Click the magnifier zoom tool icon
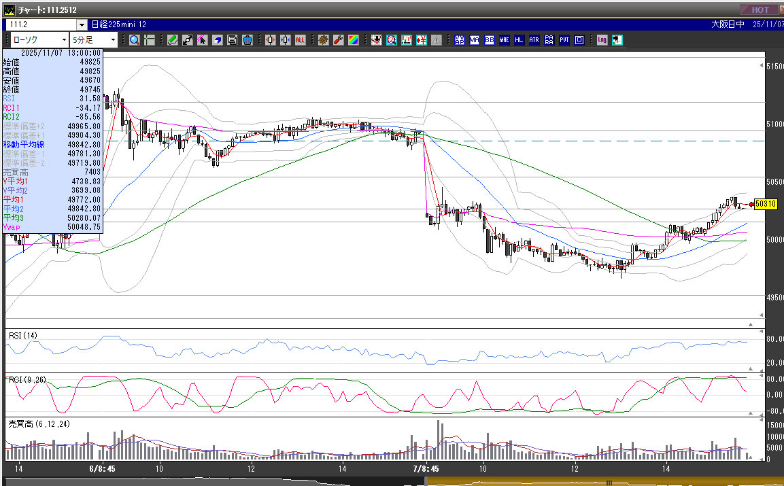Viewport: 784px width, 486px height. click(135, 40)
